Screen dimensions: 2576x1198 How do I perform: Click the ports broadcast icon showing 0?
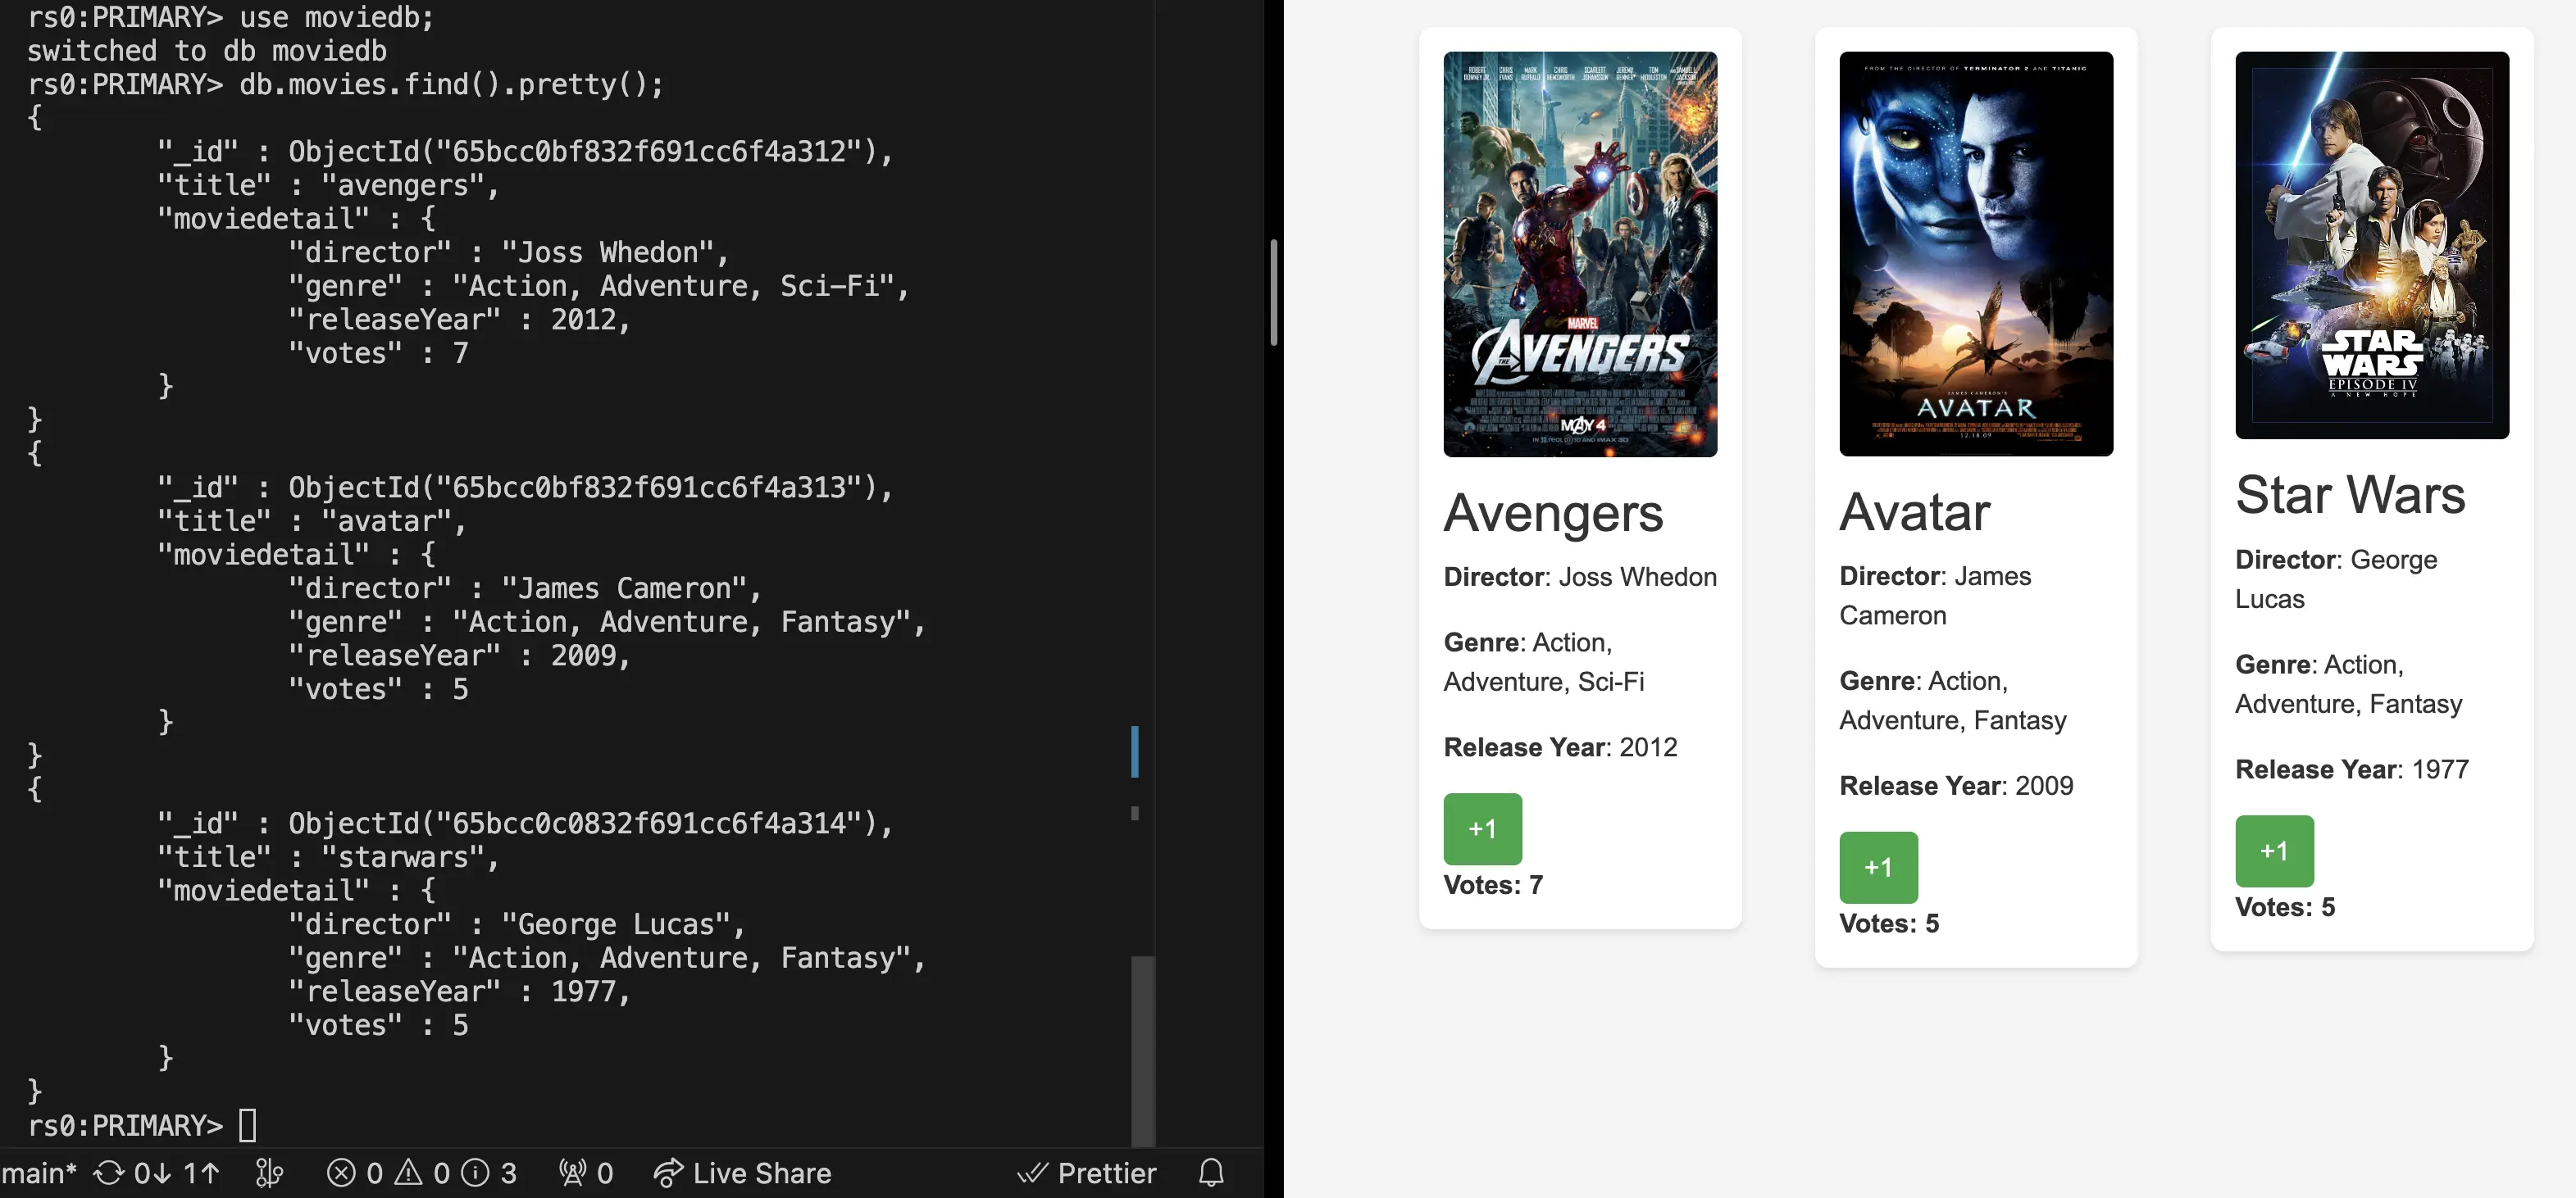click(x=586, y=1173)
